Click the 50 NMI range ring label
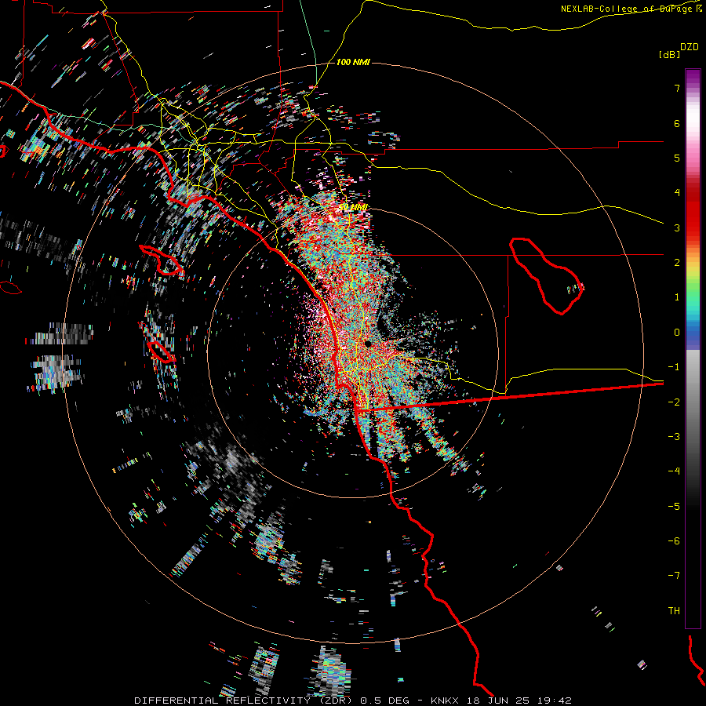Viewport: 706px width, 706px height. tap(353, 207)
